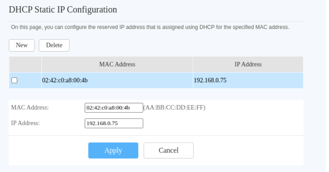Cancel the static IP edit
The height and width of the screenshot is (172, 329).
click(x=168, y=150)
